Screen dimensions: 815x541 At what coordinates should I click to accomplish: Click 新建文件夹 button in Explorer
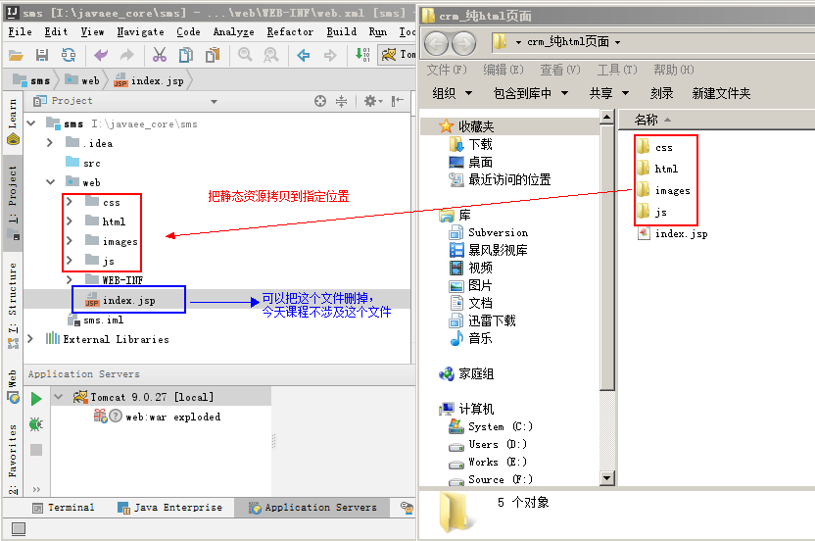pos(721,93)
